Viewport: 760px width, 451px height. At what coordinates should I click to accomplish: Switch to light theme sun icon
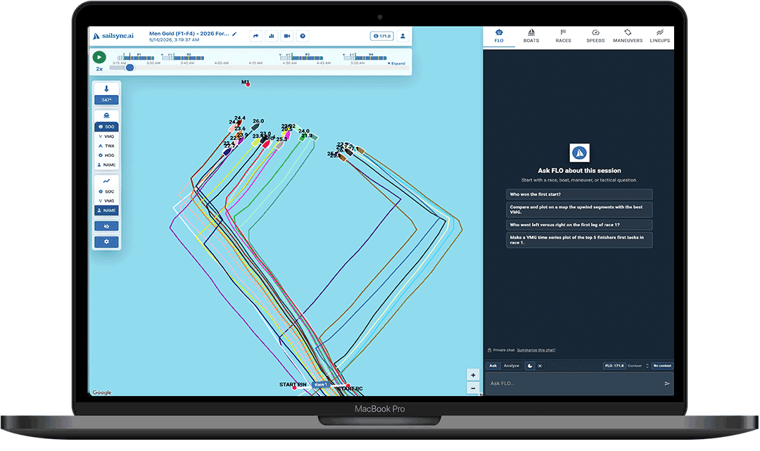pos(540,366)
